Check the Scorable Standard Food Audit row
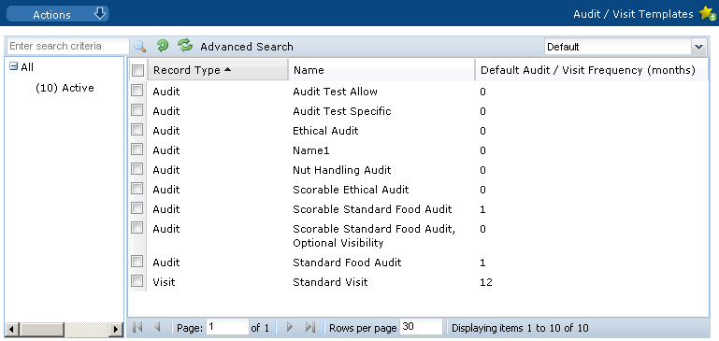The image size is (719, 341). tap(137, 208)
